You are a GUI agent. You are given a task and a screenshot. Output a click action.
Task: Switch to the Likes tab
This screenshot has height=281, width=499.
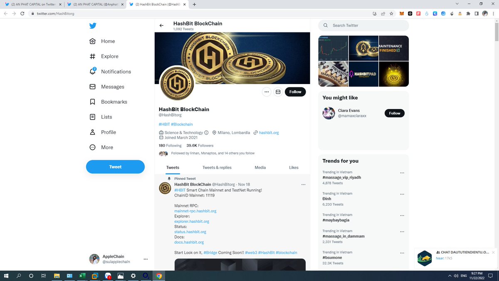(294, 167)
